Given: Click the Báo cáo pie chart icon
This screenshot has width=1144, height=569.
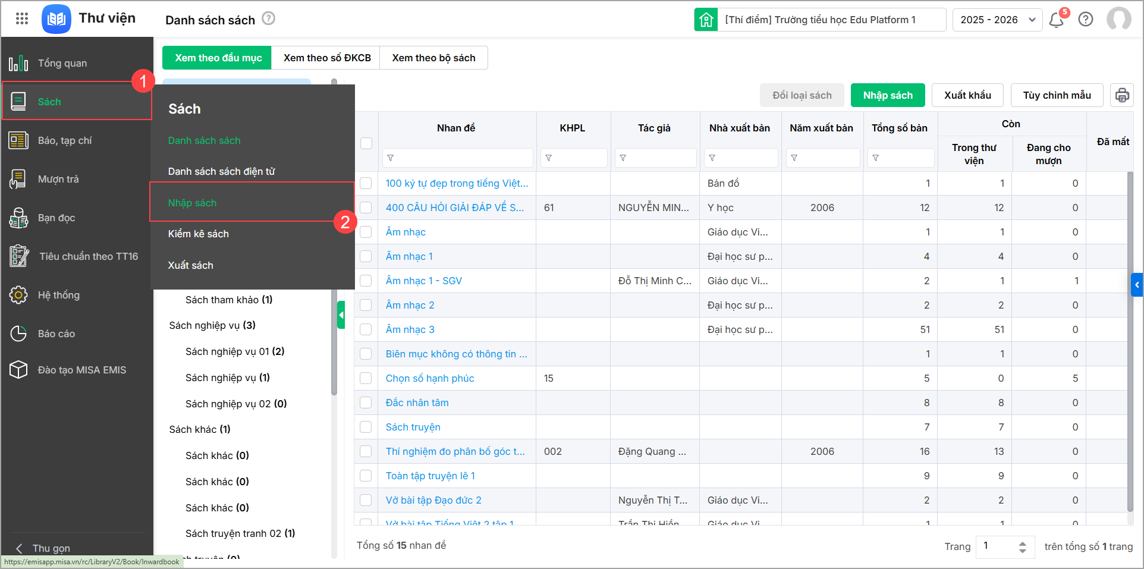Looking at the screenshot, I should [18, 334].
